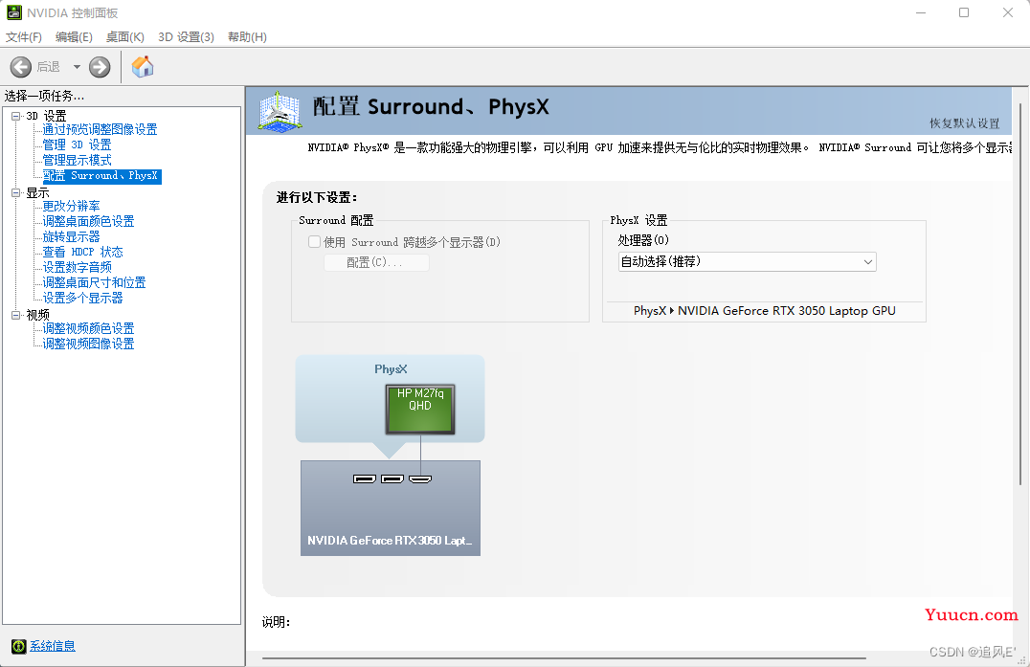Click the horizontal scrollbar at bottom

pyautogui.click(x=564, y=657)
